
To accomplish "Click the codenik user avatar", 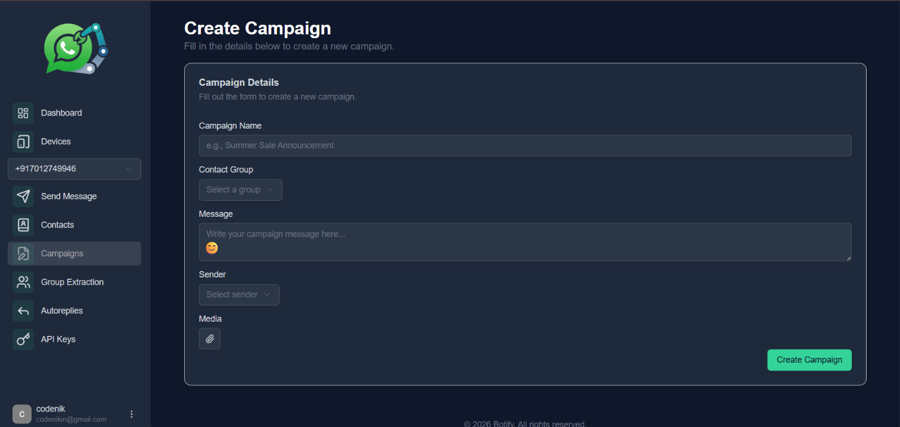I will coord(22,414).
